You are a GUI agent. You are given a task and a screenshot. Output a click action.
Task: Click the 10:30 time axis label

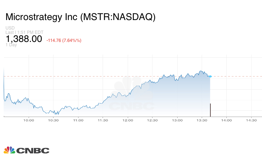[x=53, y=120]
